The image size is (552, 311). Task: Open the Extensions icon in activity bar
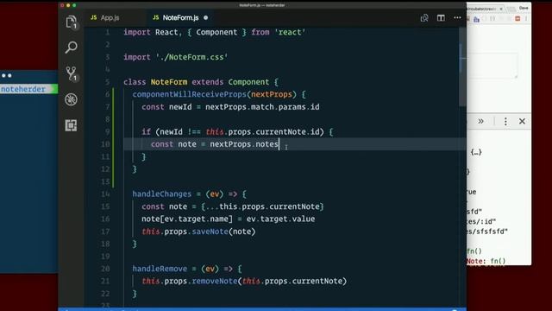tap(71, 125)
